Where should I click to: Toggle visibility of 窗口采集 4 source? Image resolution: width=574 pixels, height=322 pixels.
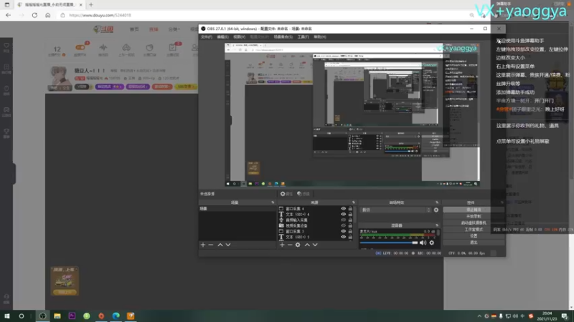pos(344,209)
